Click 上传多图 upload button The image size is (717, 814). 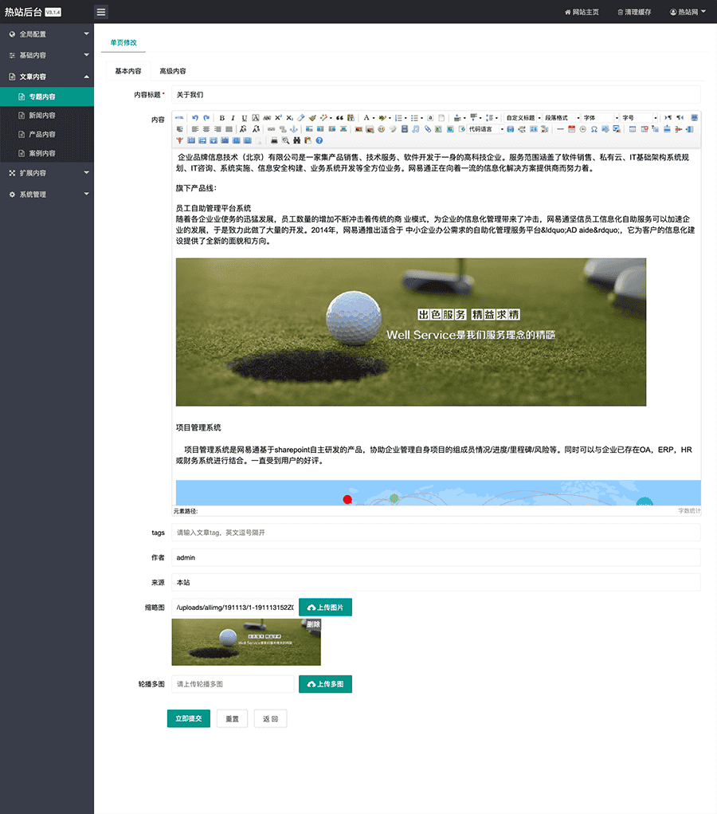[325, 684]
